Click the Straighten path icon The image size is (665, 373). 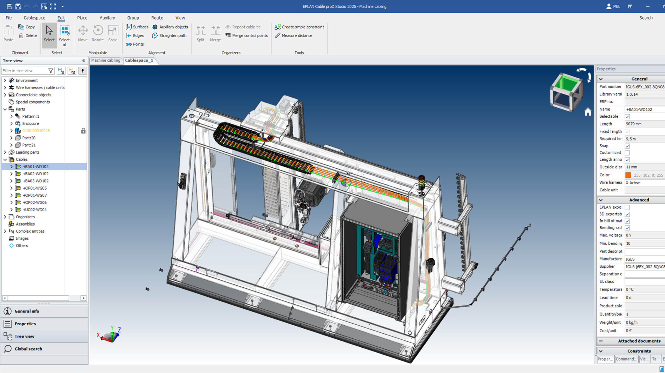(x=155, y=35)
